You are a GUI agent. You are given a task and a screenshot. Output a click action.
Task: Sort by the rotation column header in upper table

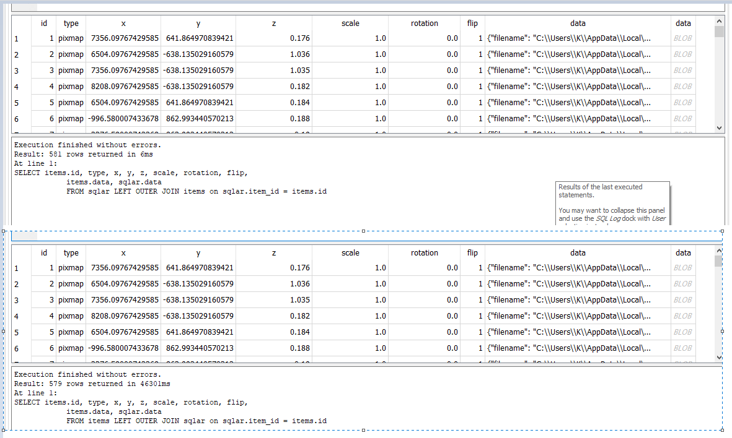tap(424, 24)
